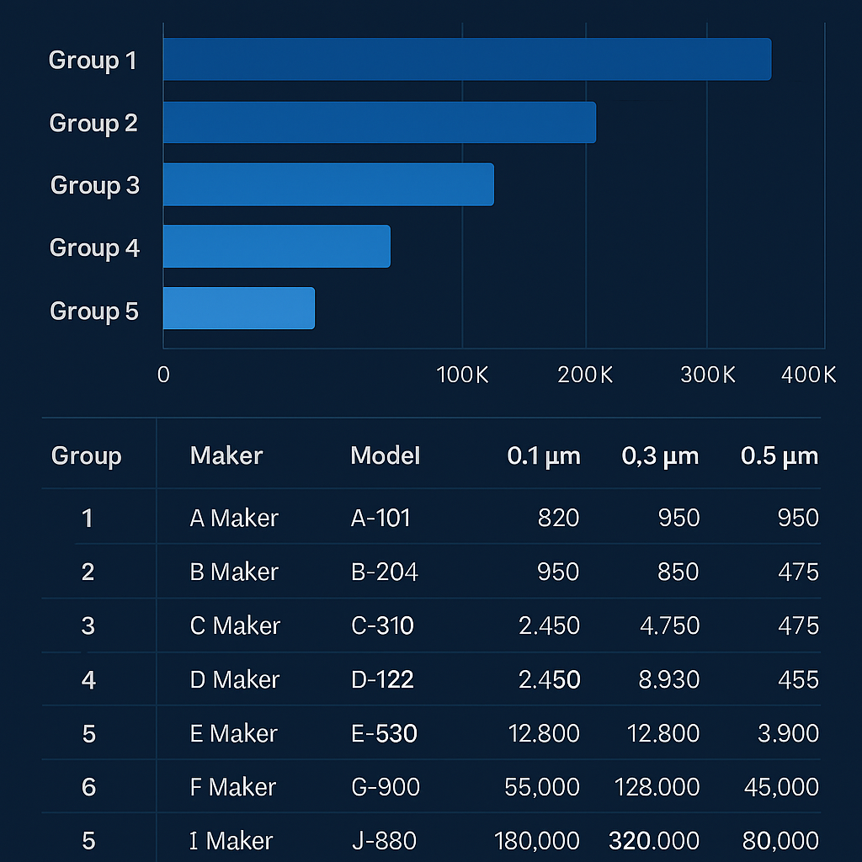This screenshot has height=862, width=862.
Task: Click the Group column header in the table
Action: tap(87, 456)
